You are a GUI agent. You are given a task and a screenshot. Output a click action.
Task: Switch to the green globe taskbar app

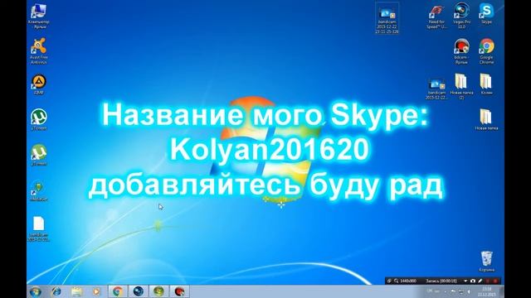pyautogui.click(x=158, y=291)
